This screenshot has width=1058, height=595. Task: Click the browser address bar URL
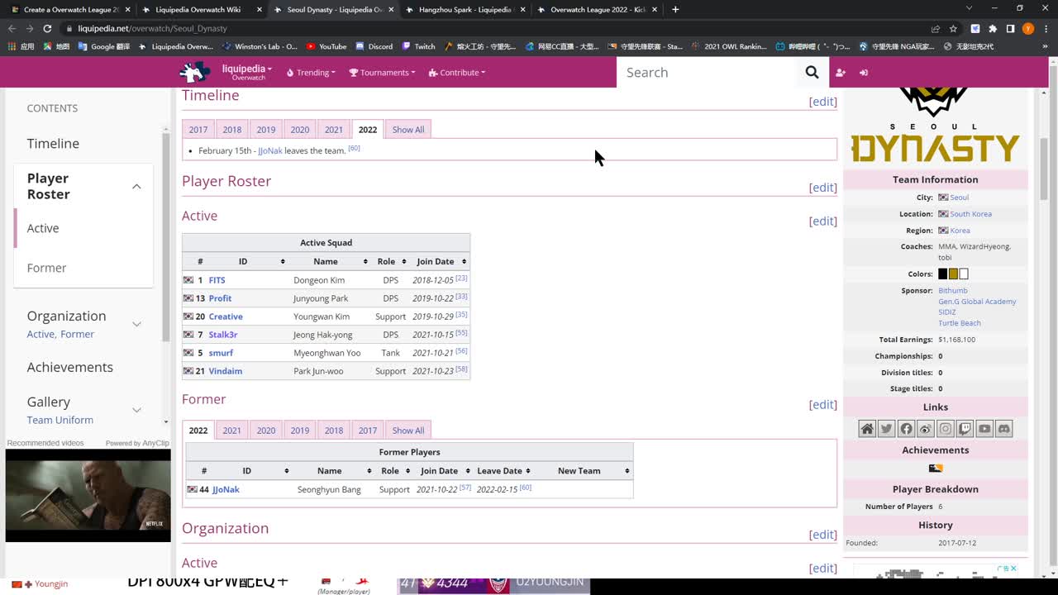(153, 28)
